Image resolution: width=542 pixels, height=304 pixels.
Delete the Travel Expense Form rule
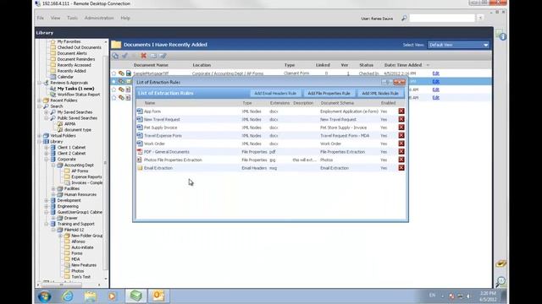401,135
